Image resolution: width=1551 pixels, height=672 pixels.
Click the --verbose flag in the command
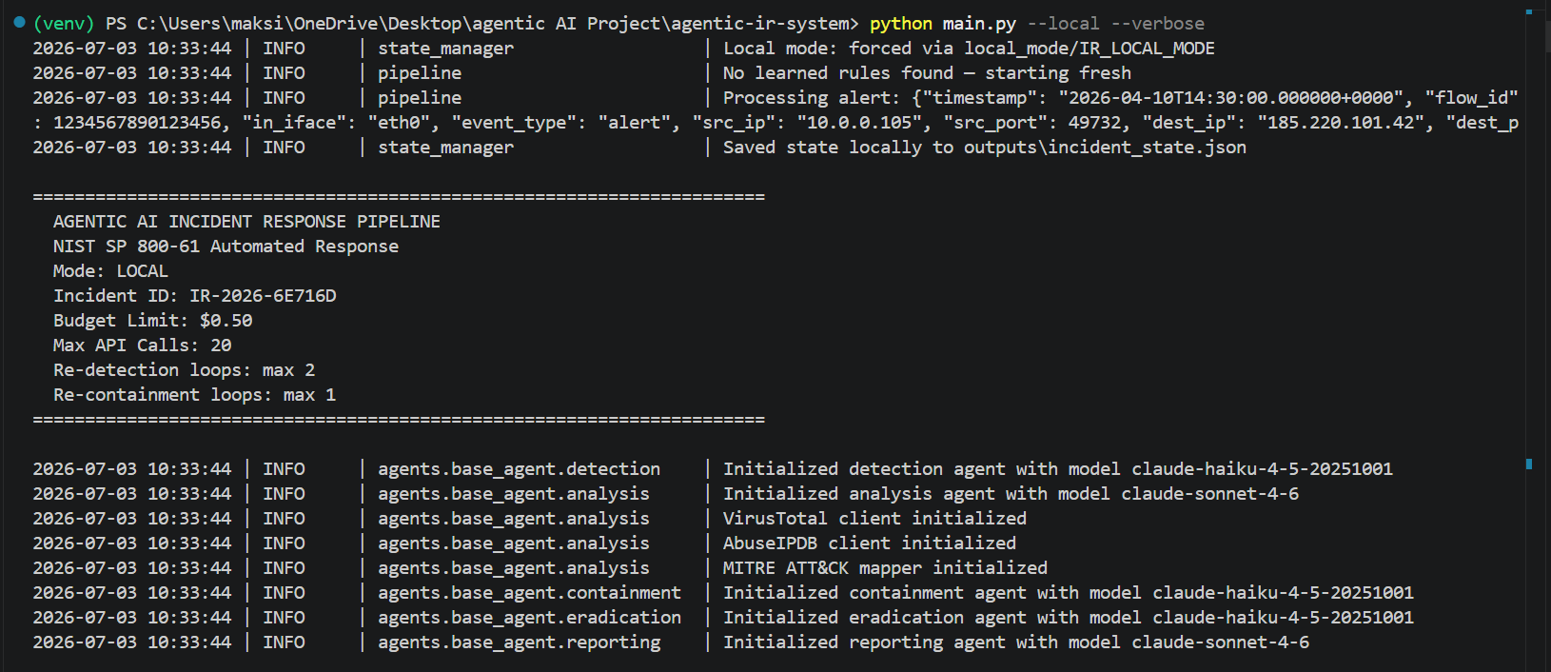(1158, 24)
